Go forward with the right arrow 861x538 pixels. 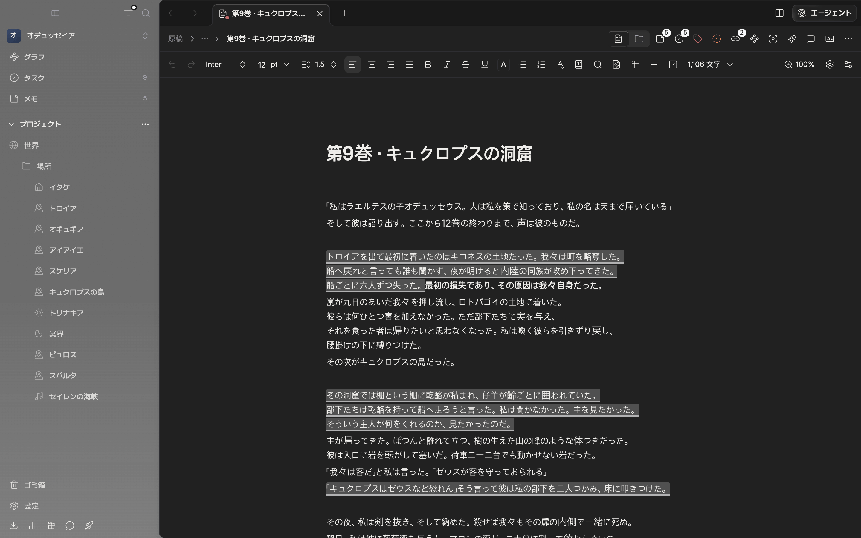coord(193,13)
